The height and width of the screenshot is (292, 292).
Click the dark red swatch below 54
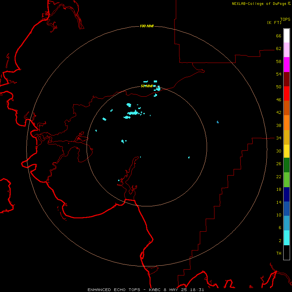tap(286, 79)
